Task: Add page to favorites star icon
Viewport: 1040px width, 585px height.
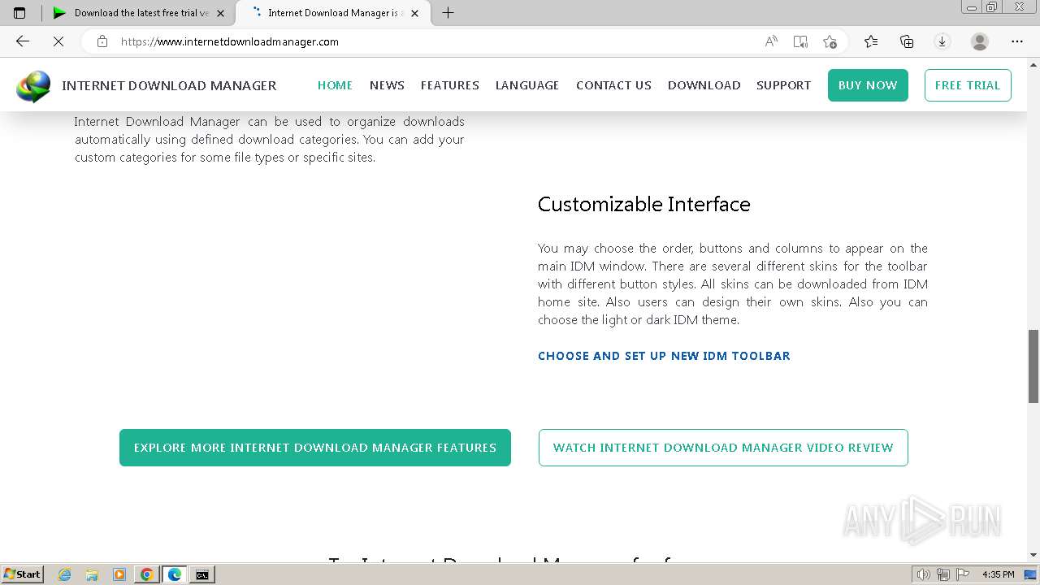Action: point(830,41)
